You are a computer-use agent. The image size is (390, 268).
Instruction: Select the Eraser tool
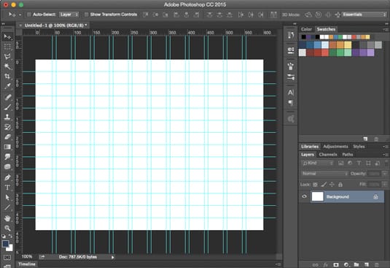(7, 137)
